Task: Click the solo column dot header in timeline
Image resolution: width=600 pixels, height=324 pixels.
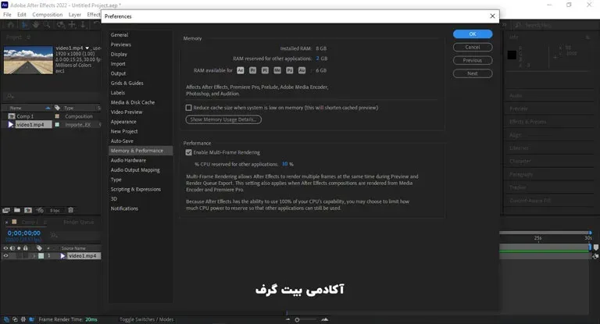Action: click(x=19, y=247)
